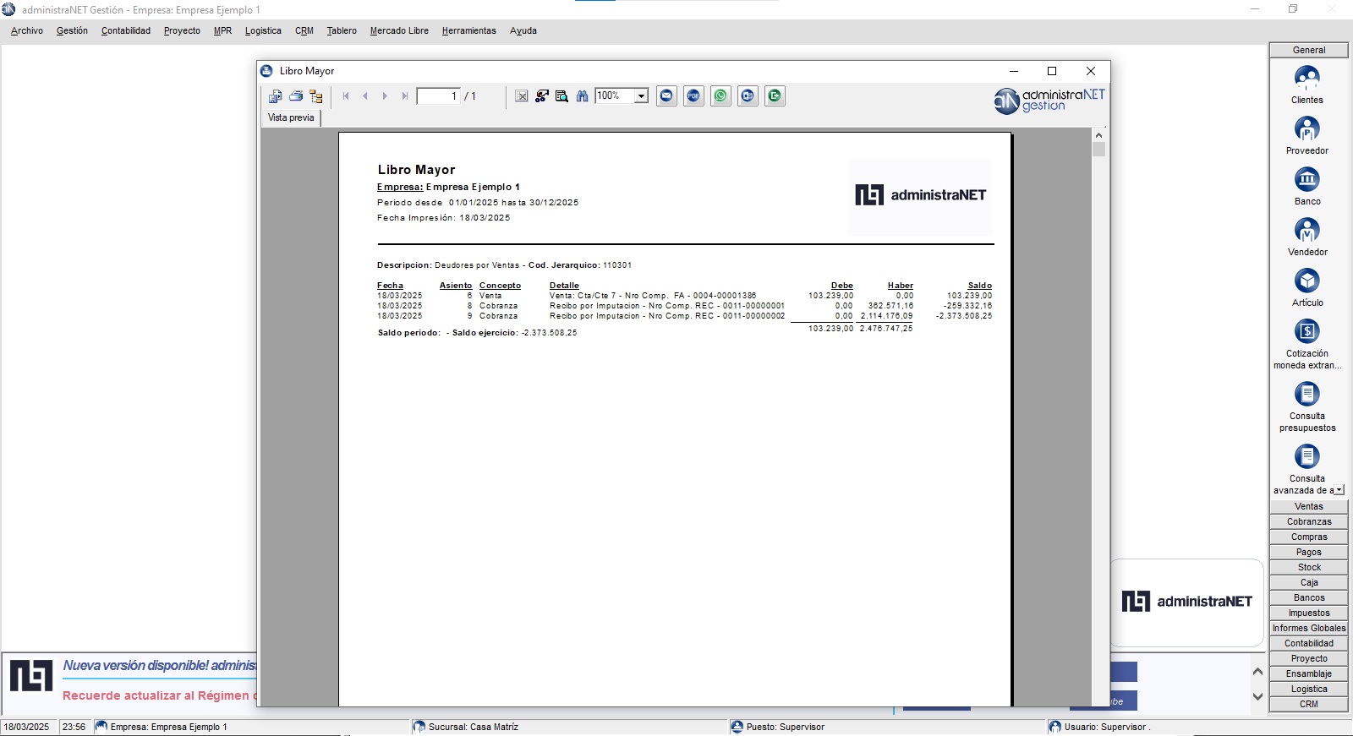Click the binoculars find icon
The image size is (1353, 736).
583,96
